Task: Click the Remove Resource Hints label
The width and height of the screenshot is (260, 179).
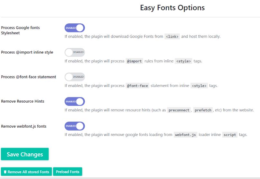Action: pyautogui.click(x=23, y=101)
